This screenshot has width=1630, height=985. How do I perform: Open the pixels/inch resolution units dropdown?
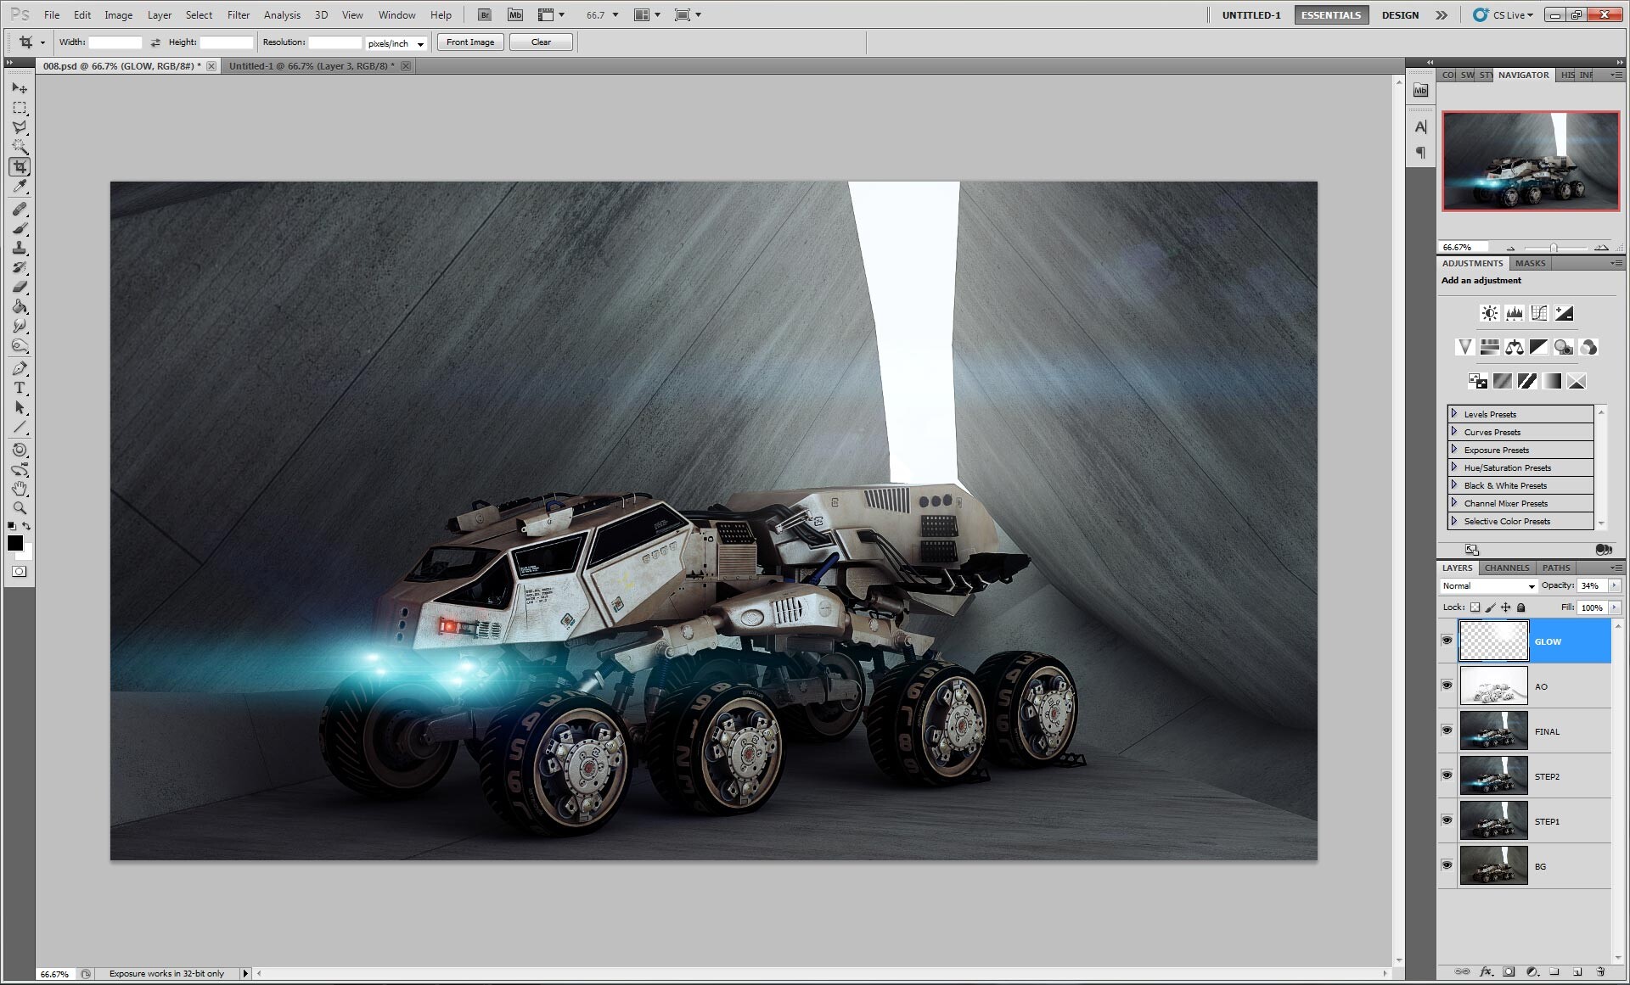click(x=396, y=42)
